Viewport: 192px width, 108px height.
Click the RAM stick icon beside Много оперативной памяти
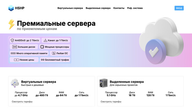click(x=13, y=53)
